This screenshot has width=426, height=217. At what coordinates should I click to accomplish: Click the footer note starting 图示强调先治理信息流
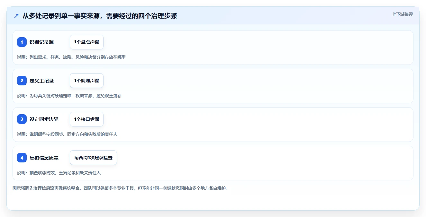coord(120,188)
